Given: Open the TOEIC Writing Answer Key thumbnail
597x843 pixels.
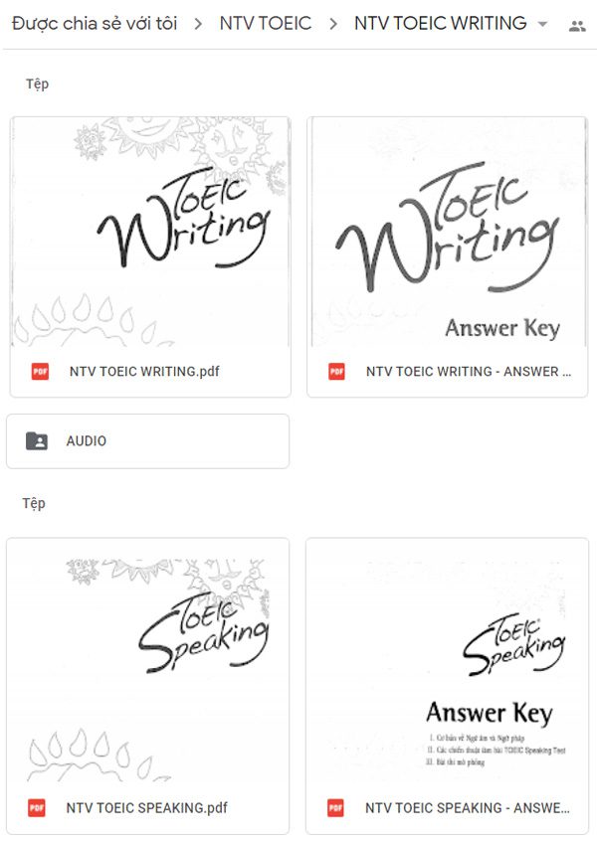Looking at the screenshot, I should pyautogui.click(x=448, y=232).
